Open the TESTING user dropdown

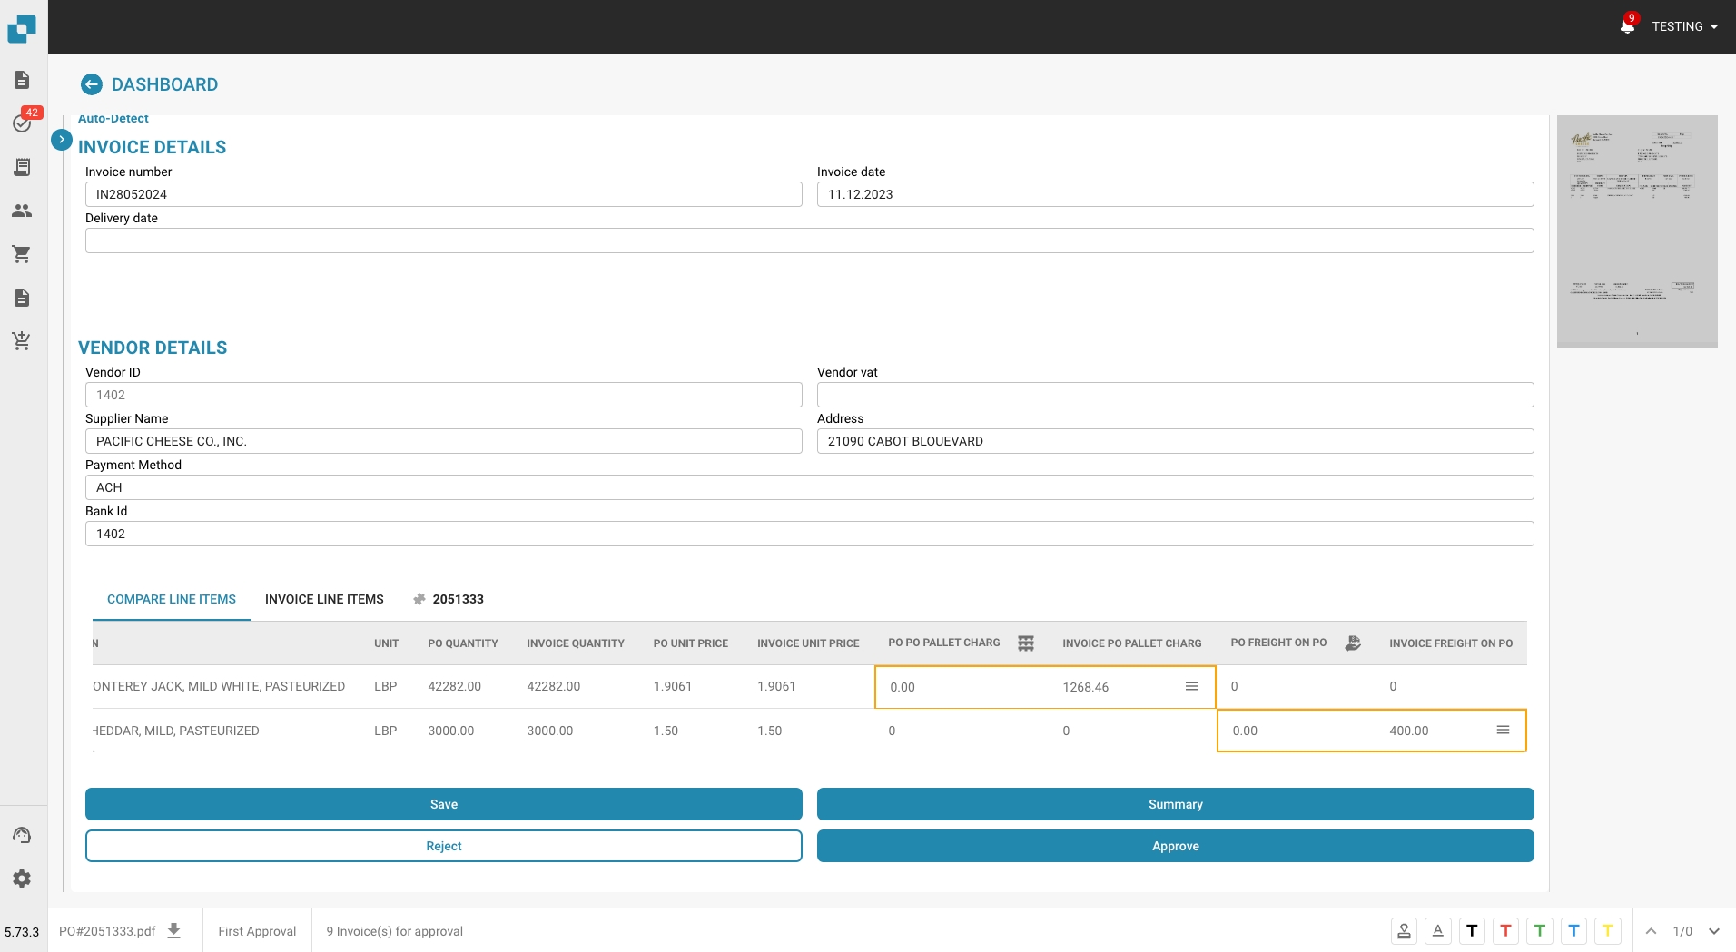point(1685,26)
